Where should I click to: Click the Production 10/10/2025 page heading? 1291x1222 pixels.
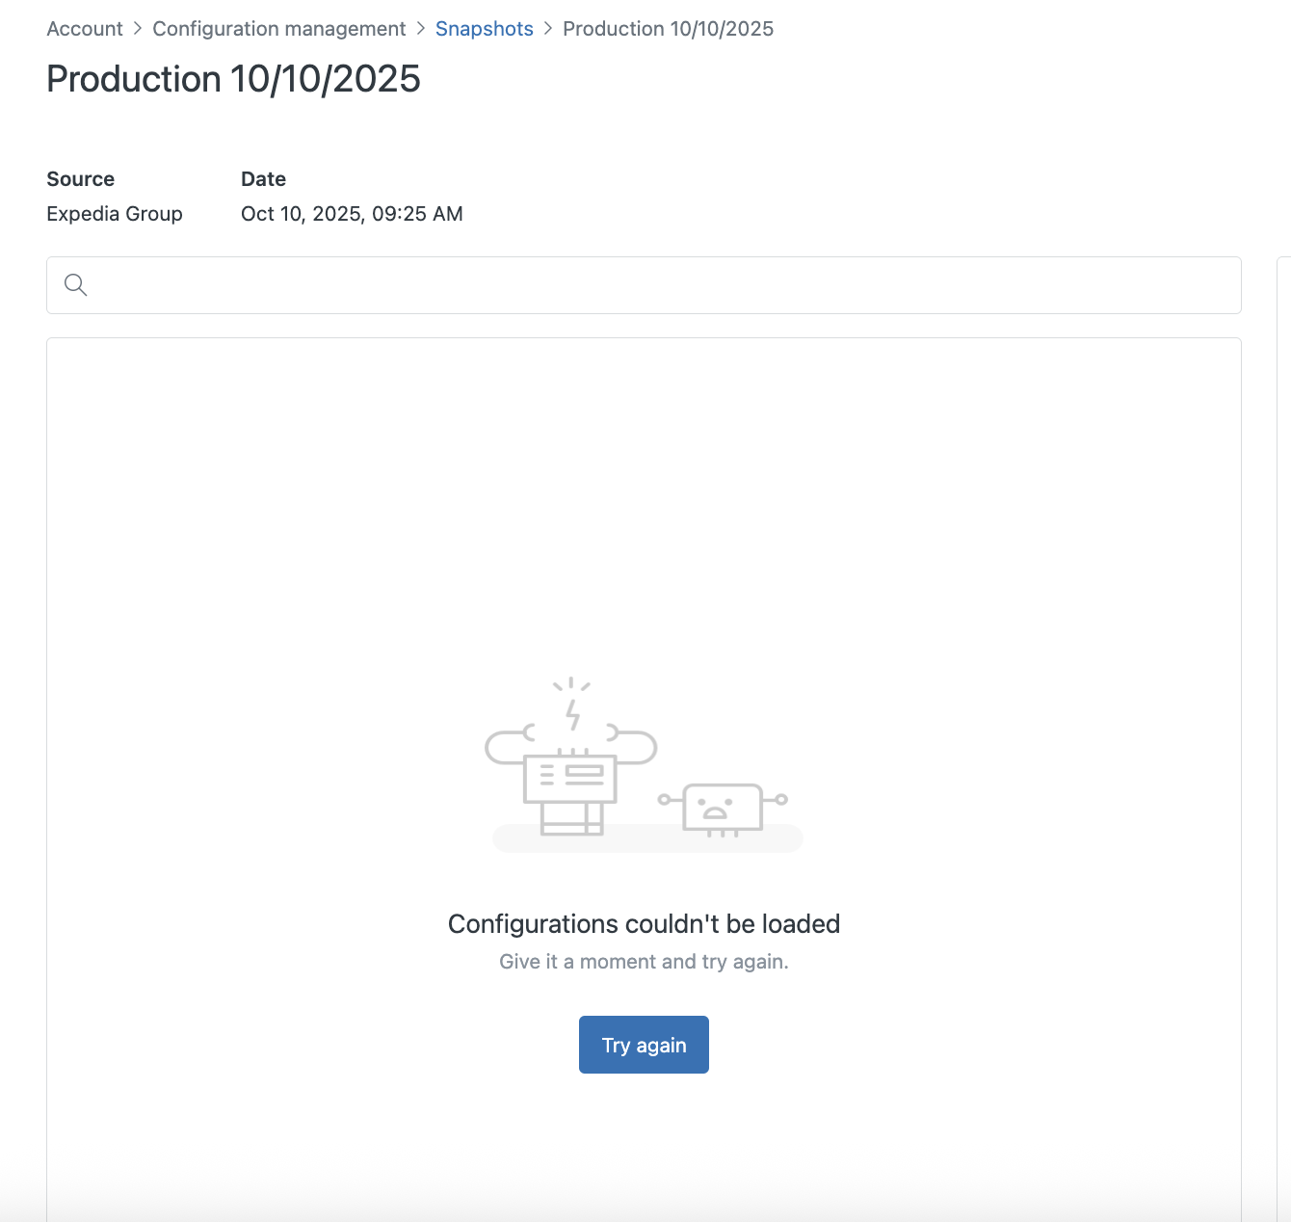click(x=233, y=79)
